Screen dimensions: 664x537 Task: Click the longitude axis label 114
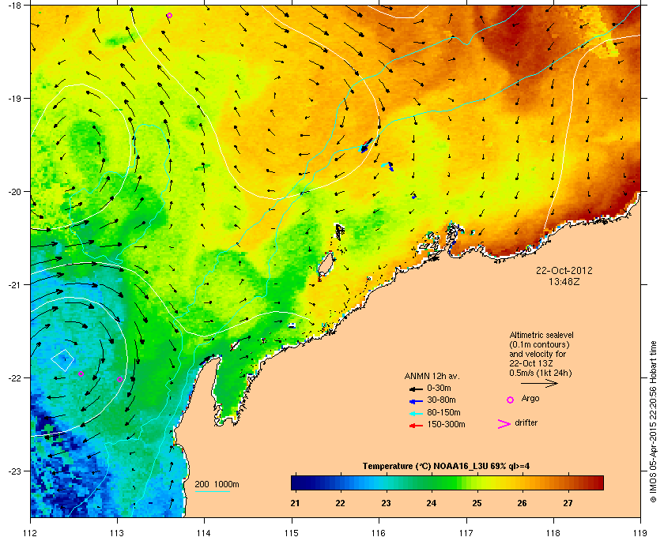(204, 532)
